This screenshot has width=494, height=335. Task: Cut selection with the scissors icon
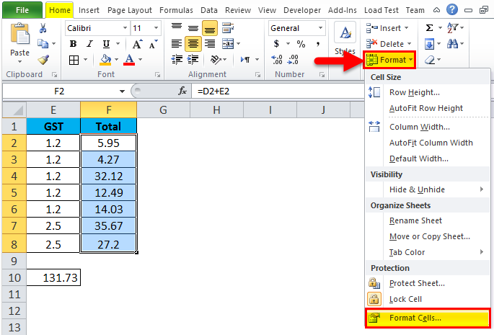pos(43,28)
